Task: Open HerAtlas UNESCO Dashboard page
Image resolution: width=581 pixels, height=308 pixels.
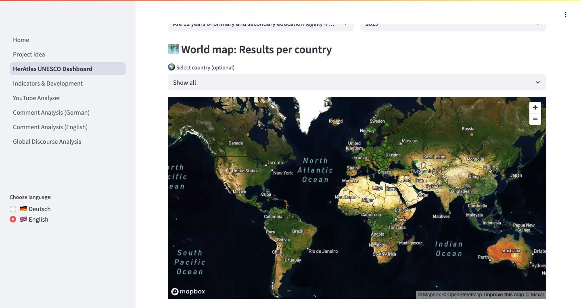Action: (68, 69)
